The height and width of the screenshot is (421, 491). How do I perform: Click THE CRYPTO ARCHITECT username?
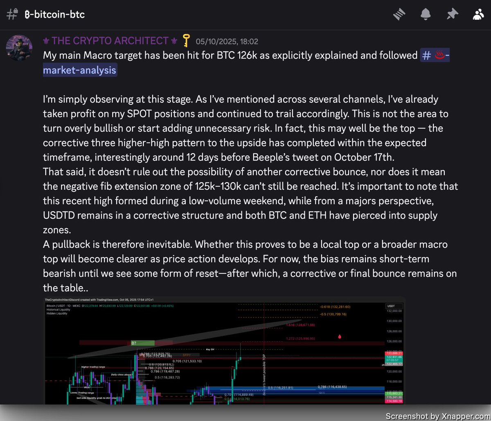[111, 41]
